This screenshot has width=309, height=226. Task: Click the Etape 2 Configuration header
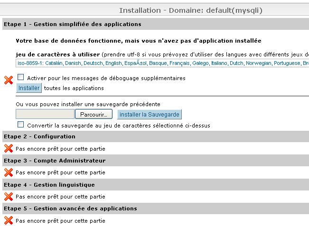(x=39, y=136)
